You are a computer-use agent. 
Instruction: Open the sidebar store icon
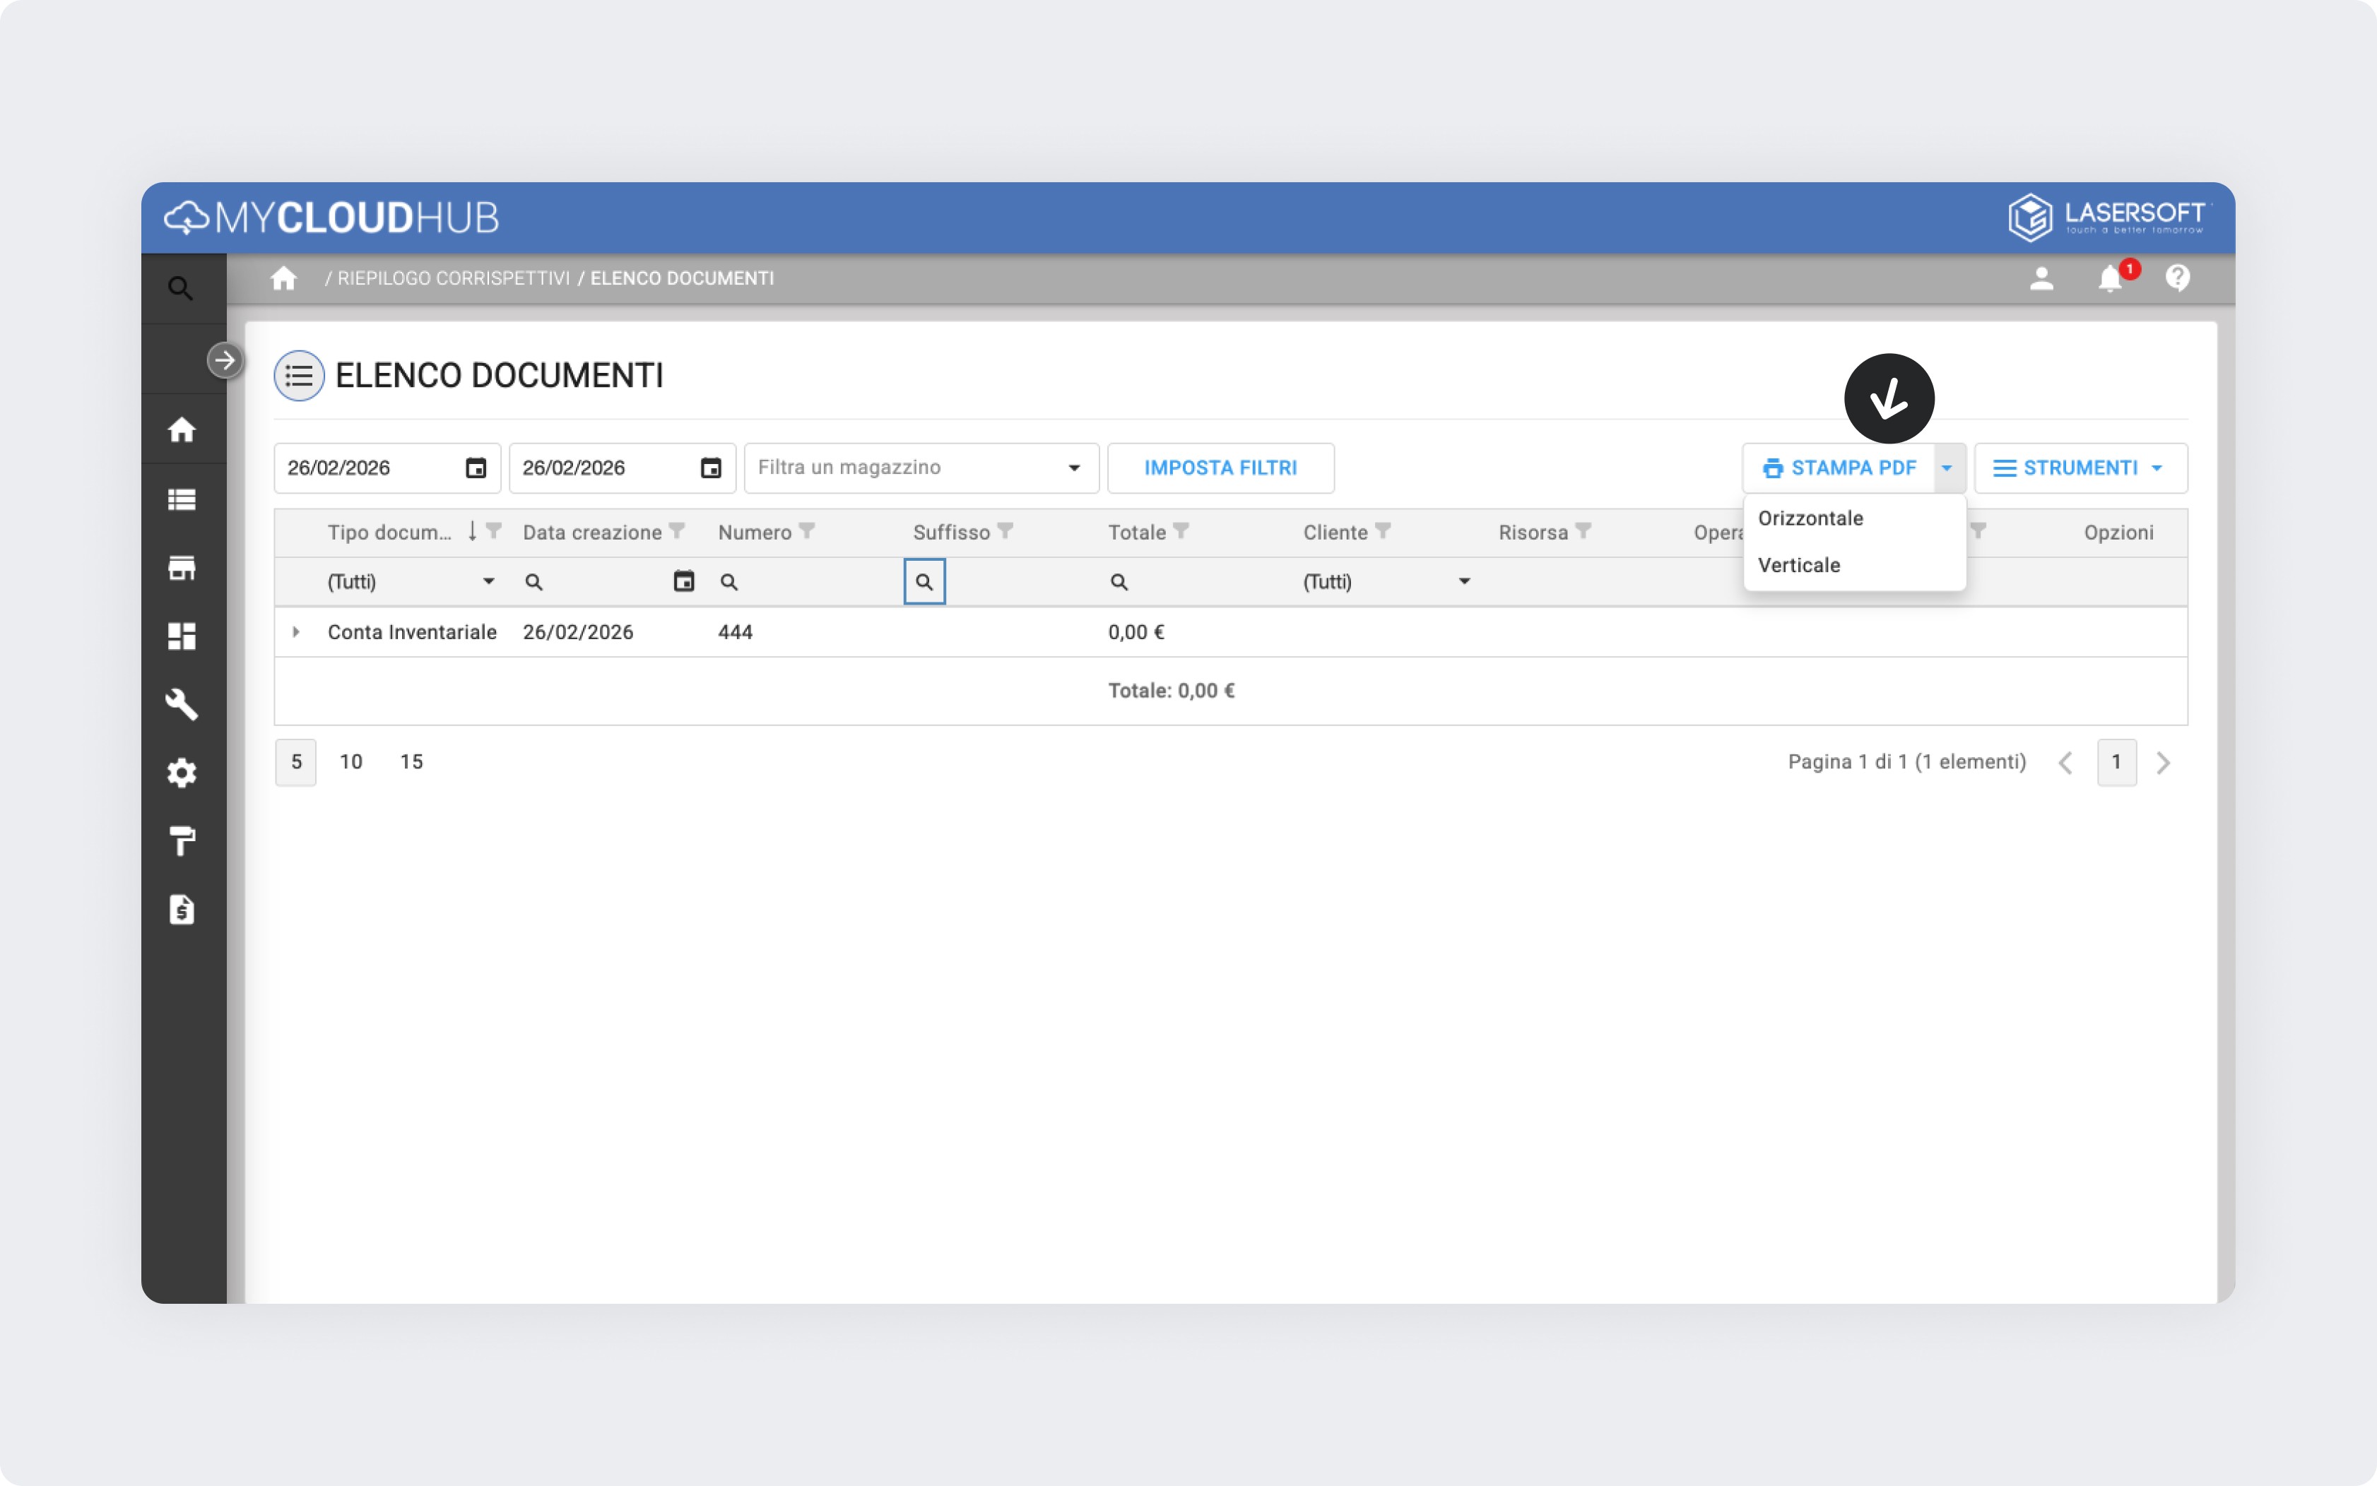pos(182,568)
